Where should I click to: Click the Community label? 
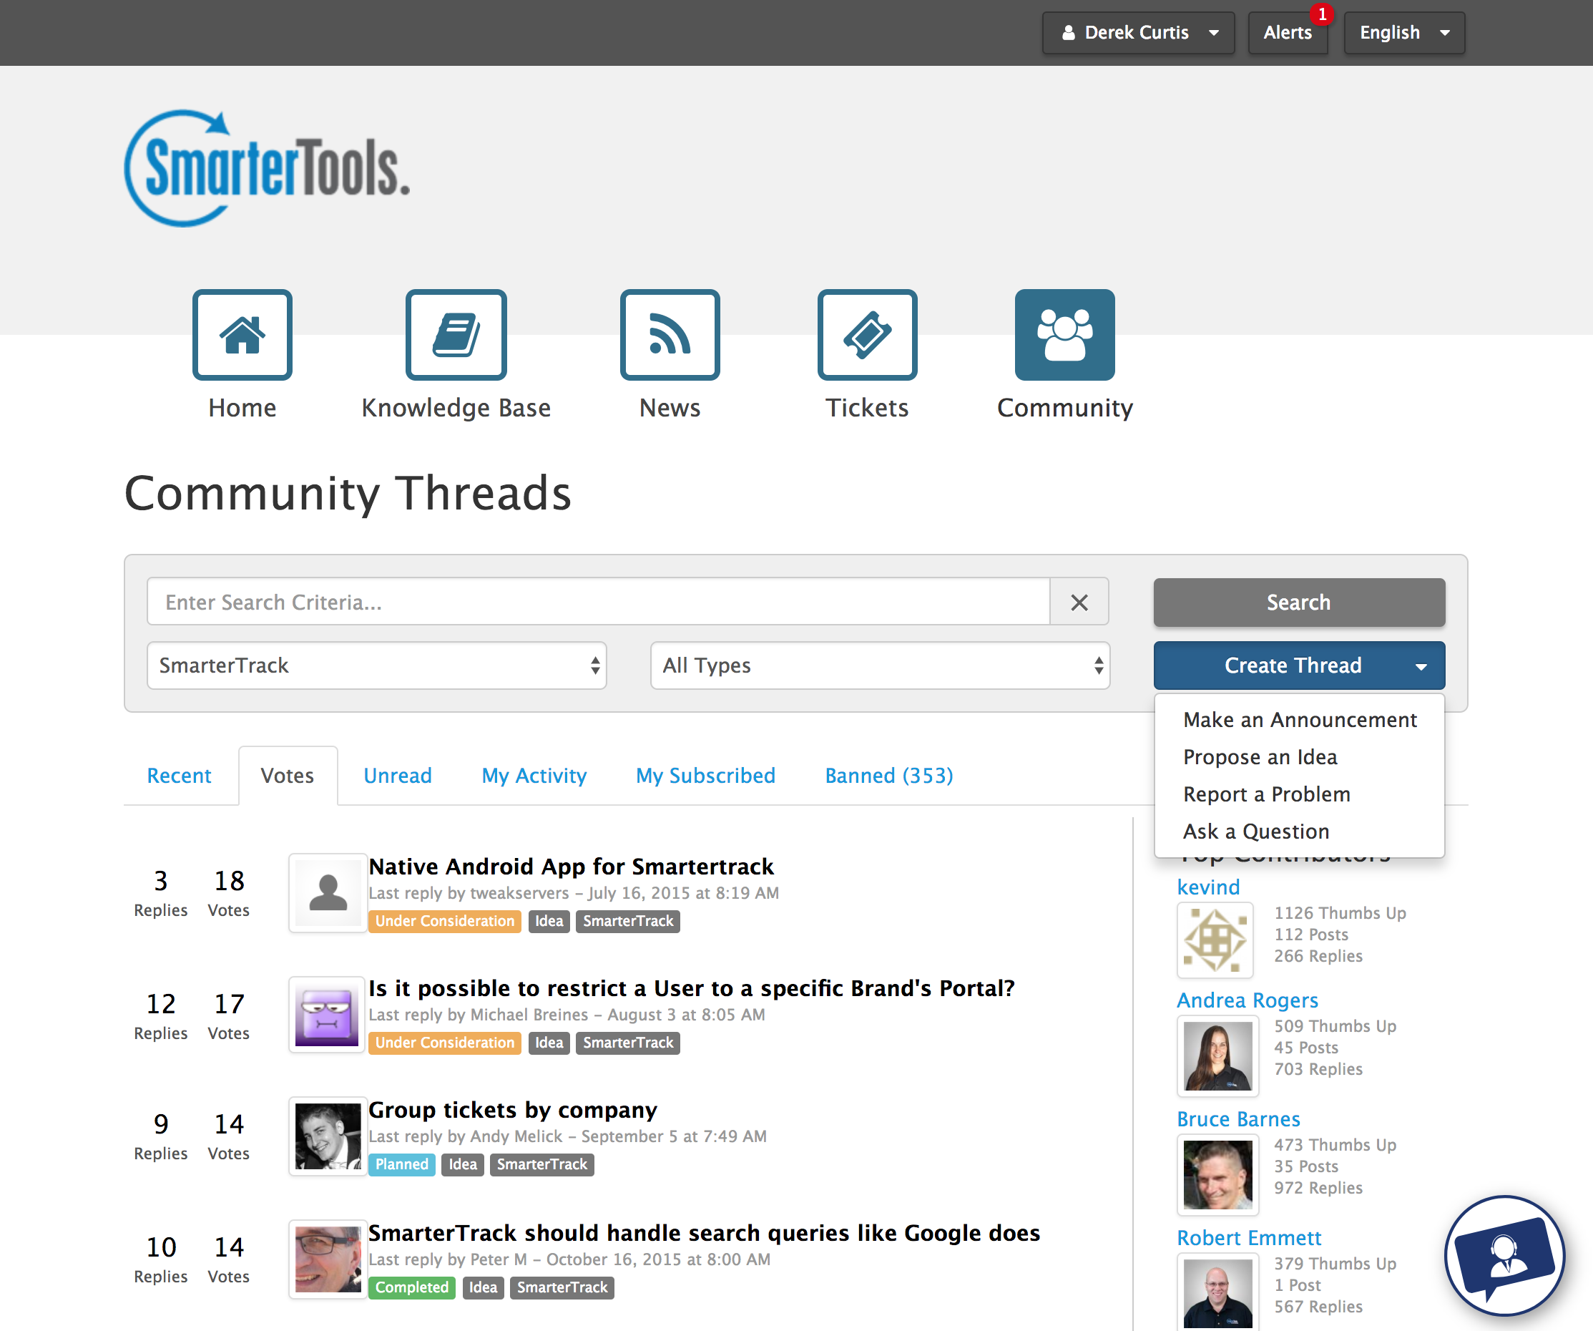click(x=1064, y=409)
